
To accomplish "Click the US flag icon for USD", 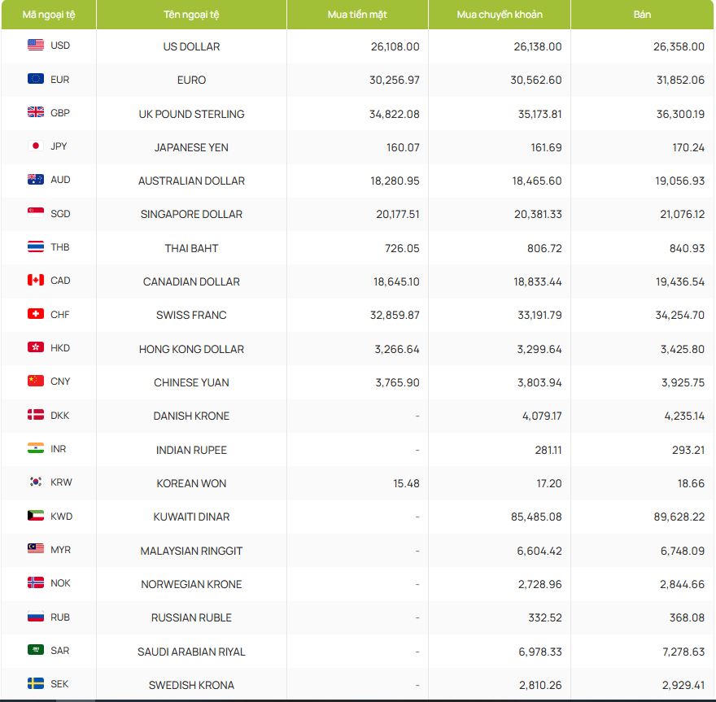I will [x=36, y=46].
